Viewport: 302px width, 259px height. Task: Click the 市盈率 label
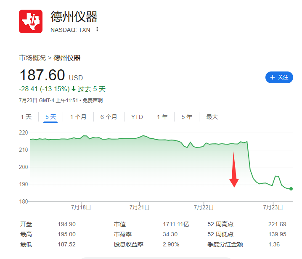(x=123, y=234)
